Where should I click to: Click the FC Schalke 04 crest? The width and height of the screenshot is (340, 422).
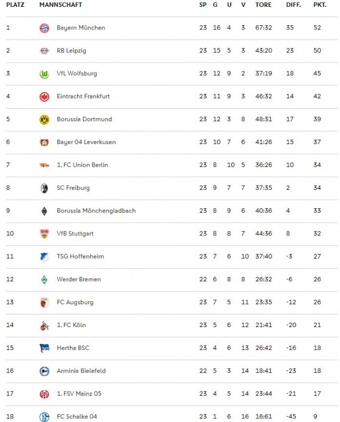[x=44, y=417]
